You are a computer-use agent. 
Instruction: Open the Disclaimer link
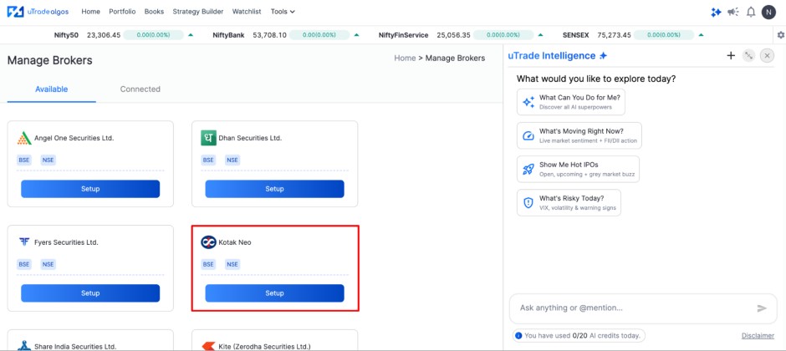(x=758, y=336)
